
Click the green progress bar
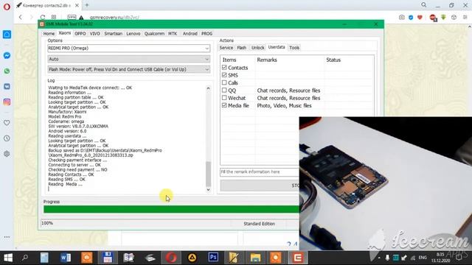point(171,209)
